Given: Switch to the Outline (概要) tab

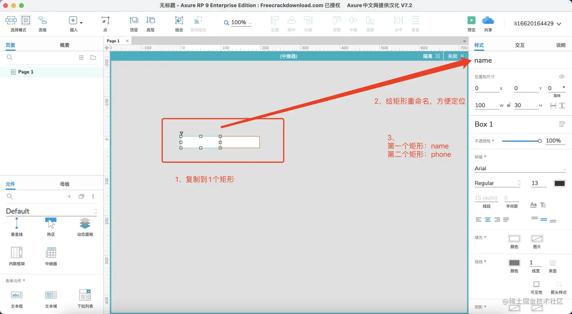Looking at the screenshot, I should pyautogui.click(x=65, y=45).
